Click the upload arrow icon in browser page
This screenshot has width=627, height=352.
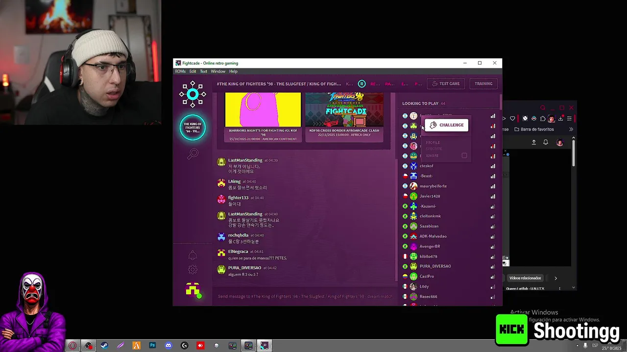pos(534,142)
